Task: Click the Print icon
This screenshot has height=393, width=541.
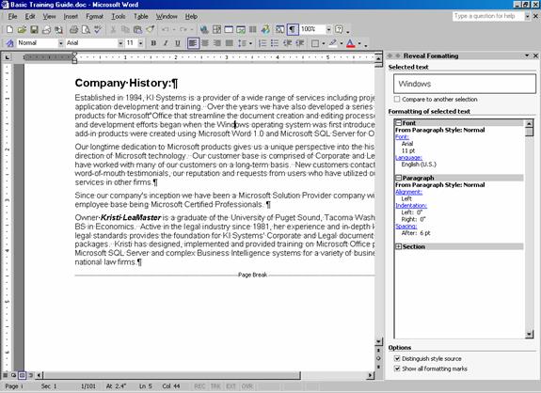Action: pyautogui.click(x=73, y=30)
